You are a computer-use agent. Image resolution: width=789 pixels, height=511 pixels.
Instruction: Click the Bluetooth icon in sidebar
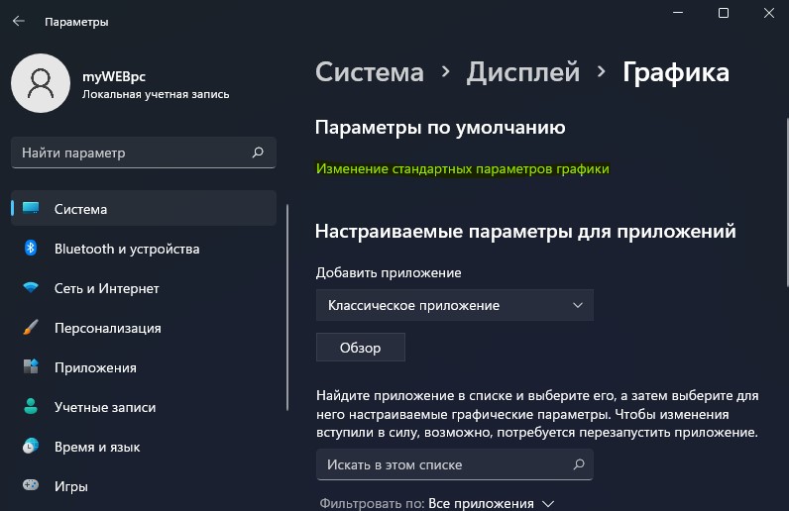[31, 248]
